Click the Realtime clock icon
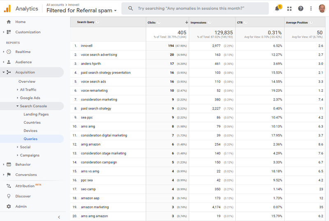Viewport: 329px width, 221px height. coord(9,52)
